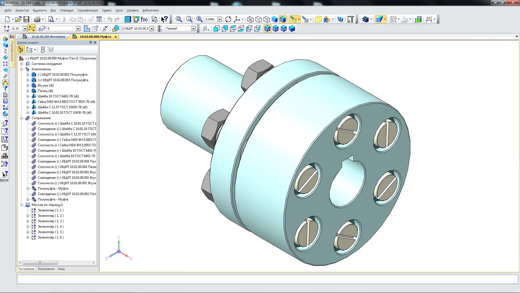The image size is (520, 293).
Task: Click the Undo arrow icon
Action: pos(109,19)
